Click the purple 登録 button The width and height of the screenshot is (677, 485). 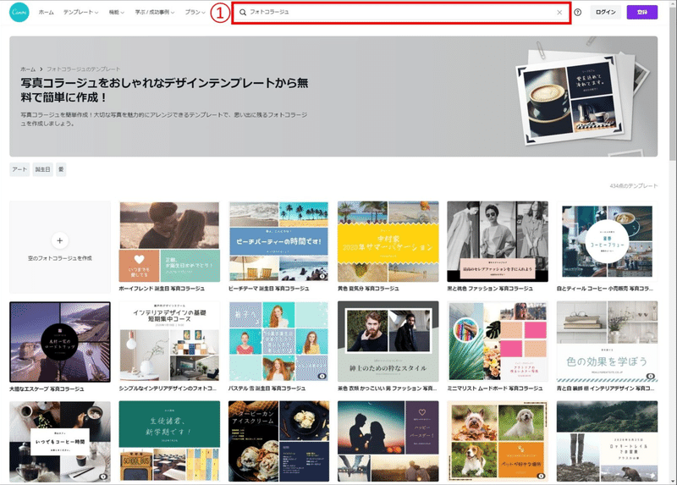coord(642,13)
